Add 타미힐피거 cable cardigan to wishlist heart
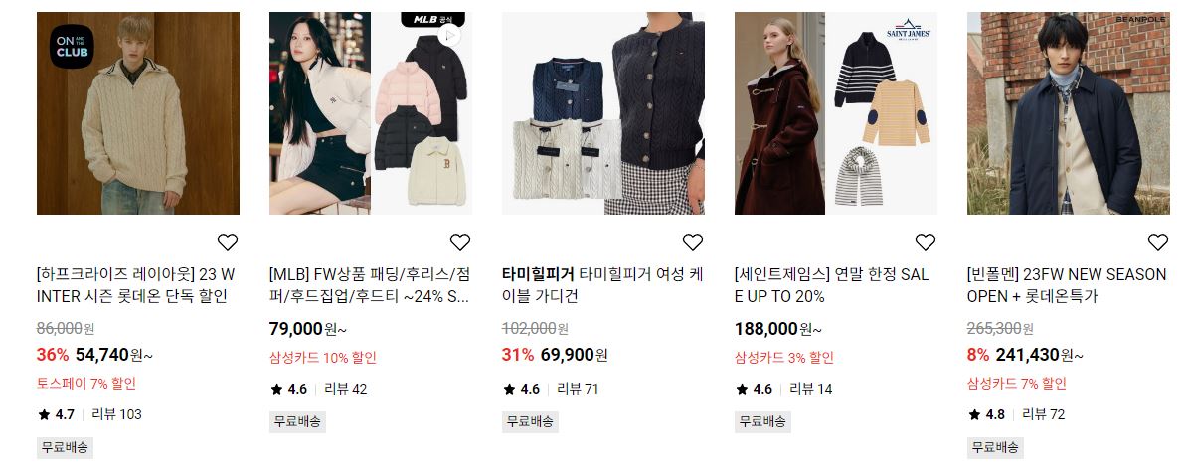Image resolution: width=1182 pixels, height=476 pixels. point(693,241)
